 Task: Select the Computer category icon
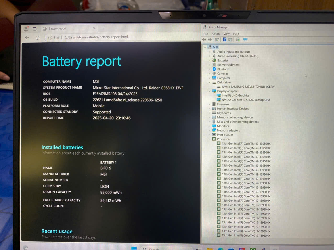pyautogui.click(x=214, y=78)
